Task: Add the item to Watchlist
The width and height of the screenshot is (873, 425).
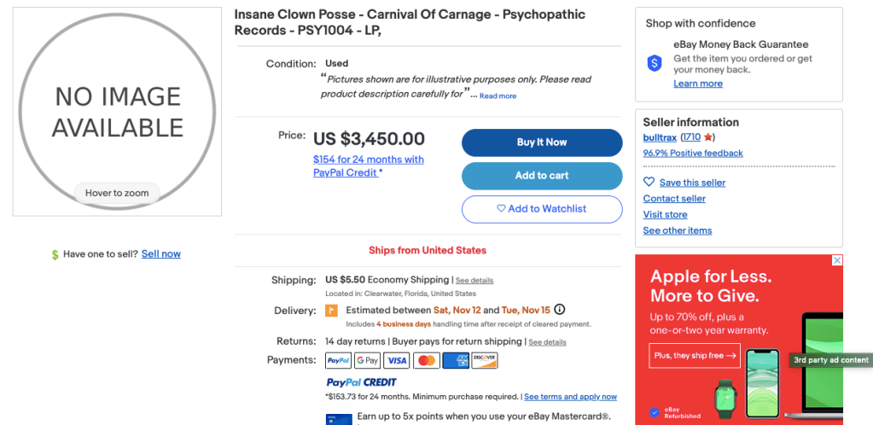Action: (542, 209)
